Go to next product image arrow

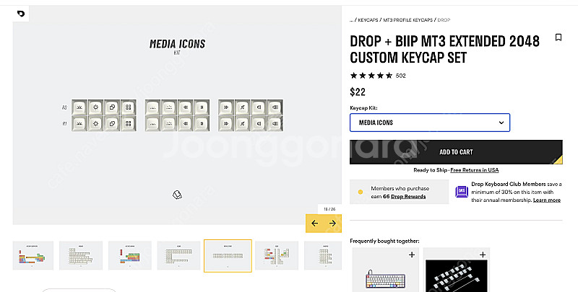tap(332, 224)
